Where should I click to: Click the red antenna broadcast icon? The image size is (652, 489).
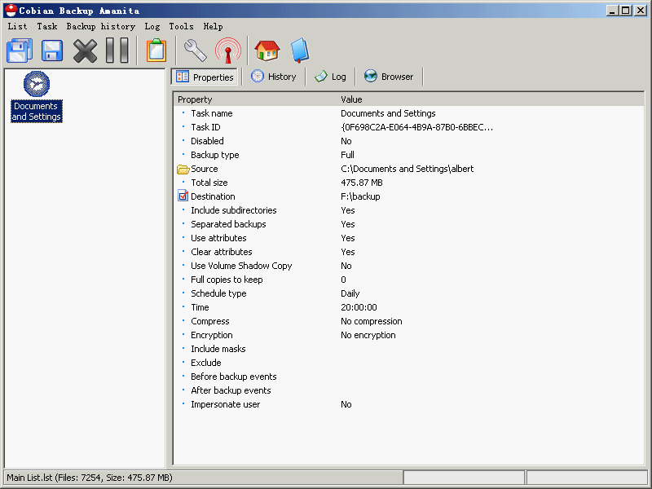(227, 51)
